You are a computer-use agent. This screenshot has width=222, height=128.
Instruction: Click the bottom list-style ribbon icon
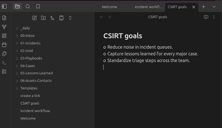click(x=4, y=72)
